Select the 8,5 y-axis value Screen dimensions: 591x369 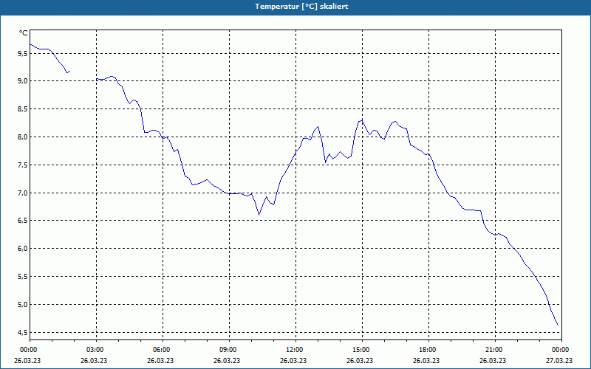click(23, 109)
